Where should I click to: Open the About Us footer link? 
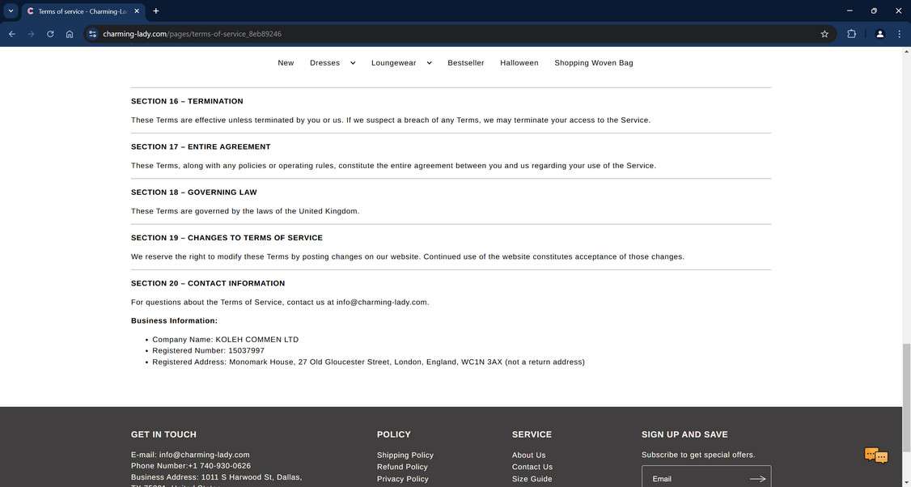[528, 455]
